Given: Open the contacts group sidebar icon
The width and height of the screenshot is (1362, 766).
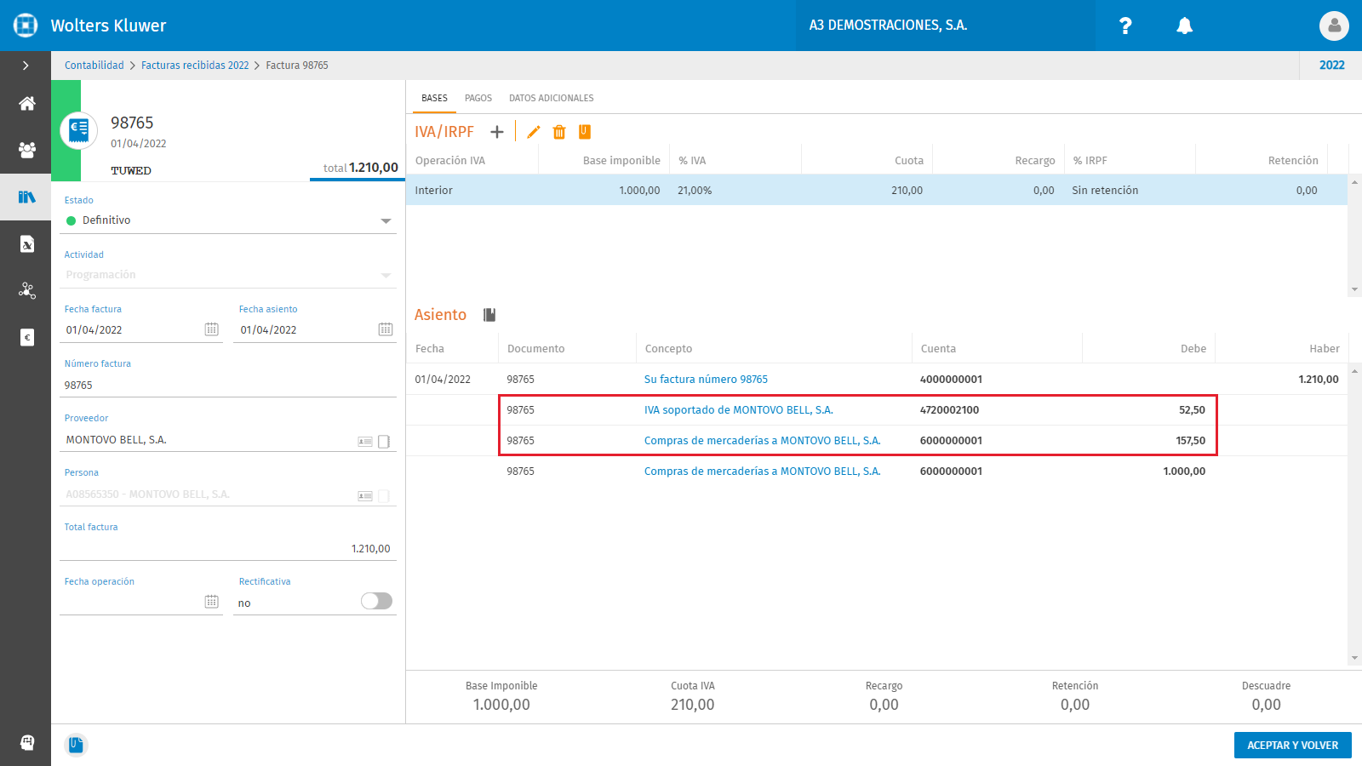Looking at the screenshot, I should 27,150.
